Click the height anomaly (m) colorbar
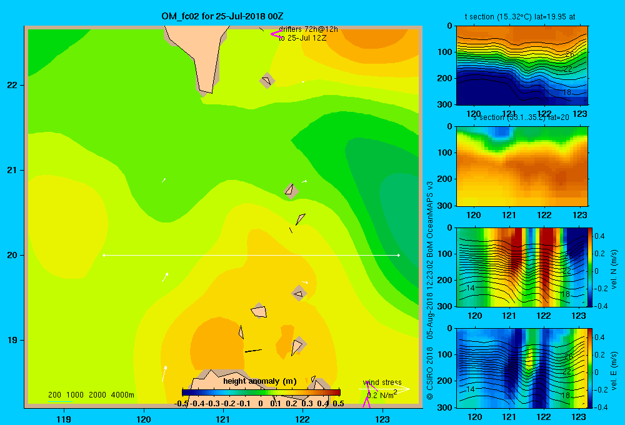Image resolution: width=625 pixels, height=425 pixels. coord(261,392)
